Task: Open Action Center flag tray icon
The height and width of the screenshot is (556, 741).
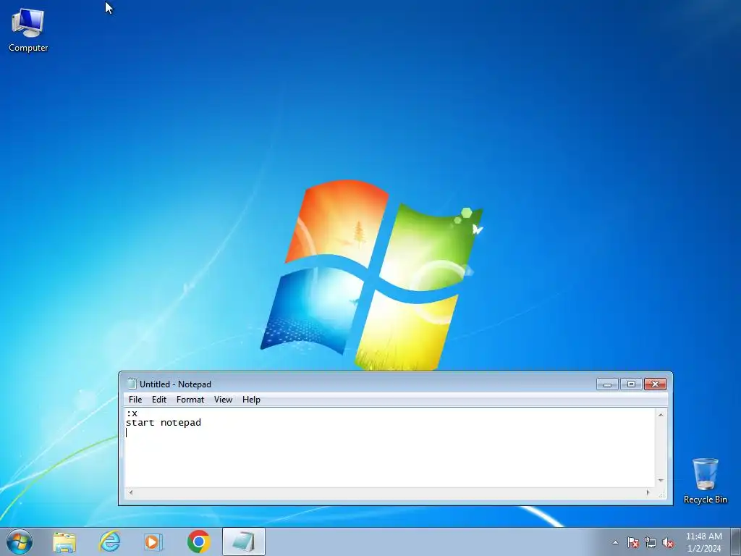Action: point(632,542)
